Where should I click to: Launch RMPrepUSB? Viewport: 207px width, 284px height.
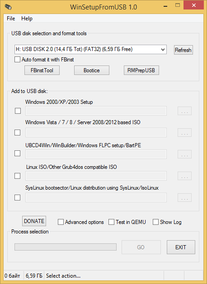141,70
